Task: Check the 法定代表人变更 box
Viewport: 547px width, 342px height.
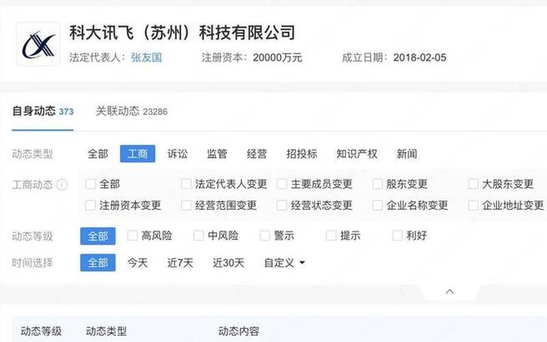Action: [186, 184]
